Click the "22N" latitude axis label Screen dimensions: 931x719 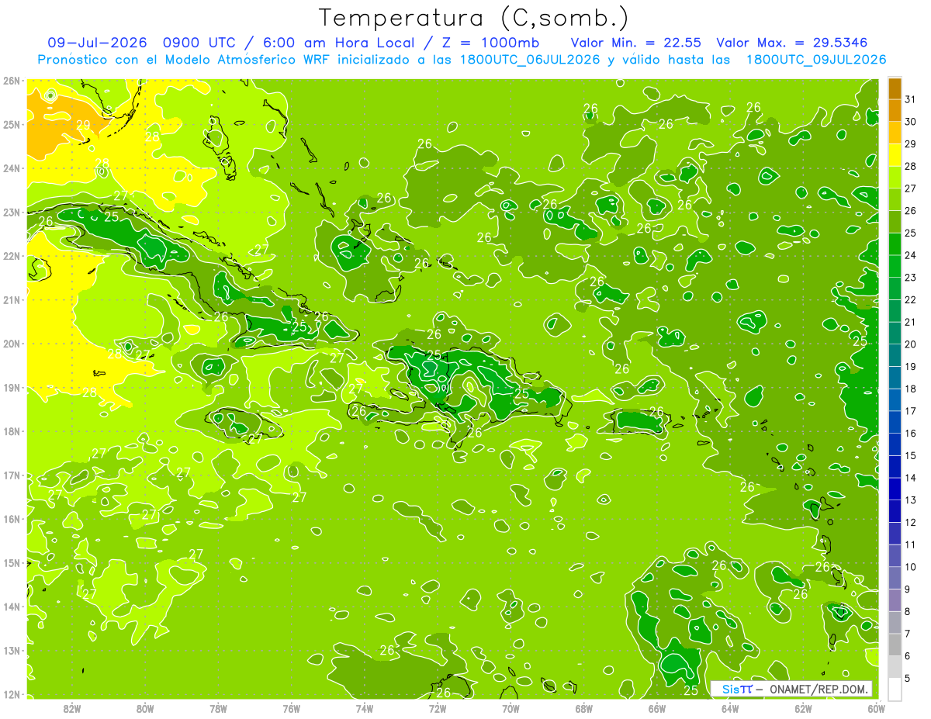click(11, 256)
